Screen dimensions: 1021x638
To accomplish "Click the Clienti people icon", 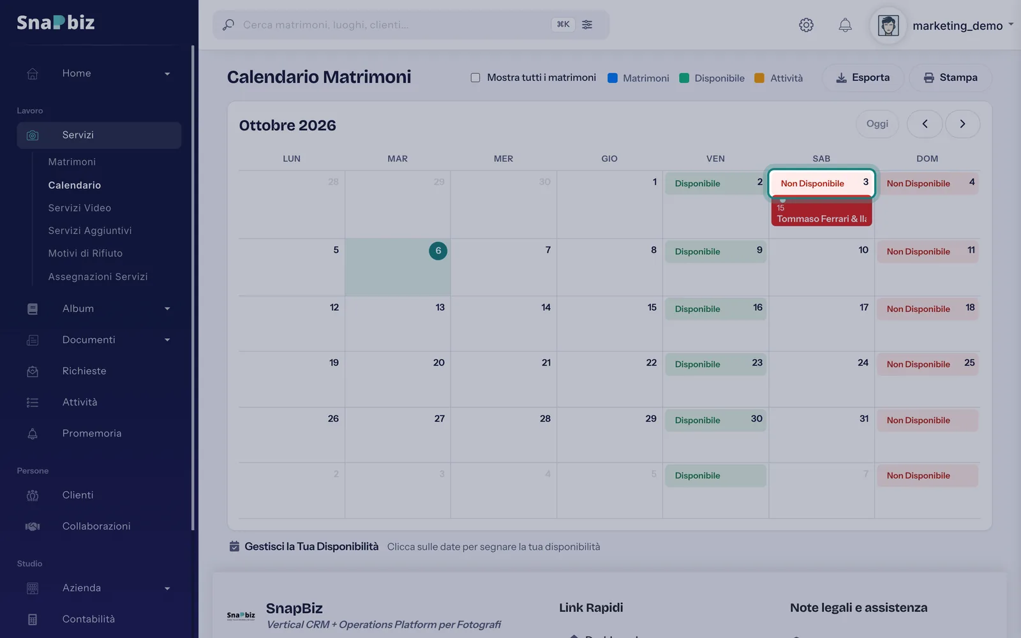I will coord(33,495).
